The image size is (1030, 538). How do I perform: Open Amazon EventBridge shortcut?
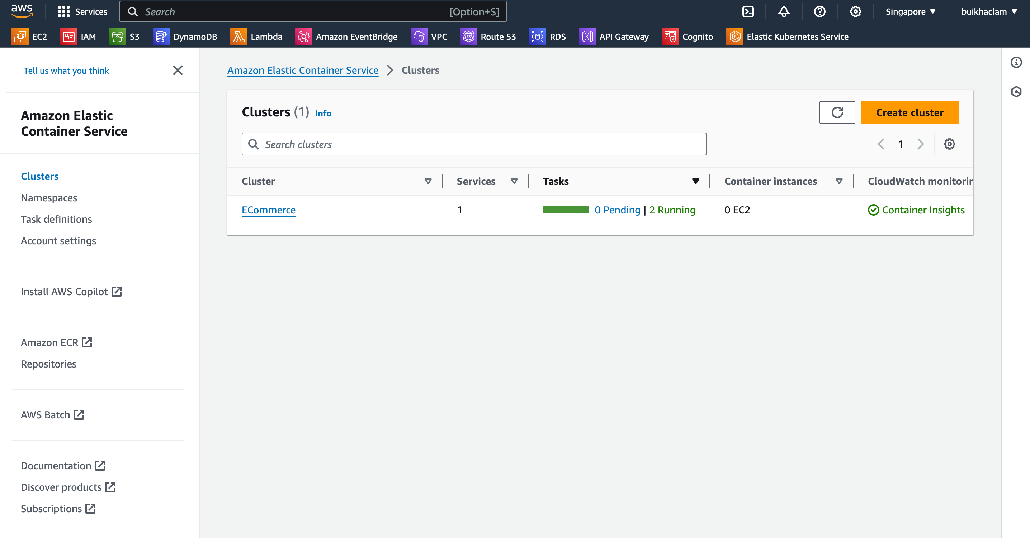click(346, 37)
